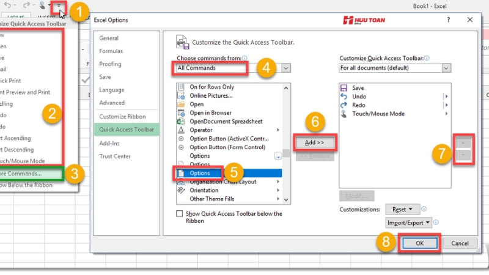Select the Online Pictures command icon
Viewport: 489px width, 275px height.
[x=181, y=96]
